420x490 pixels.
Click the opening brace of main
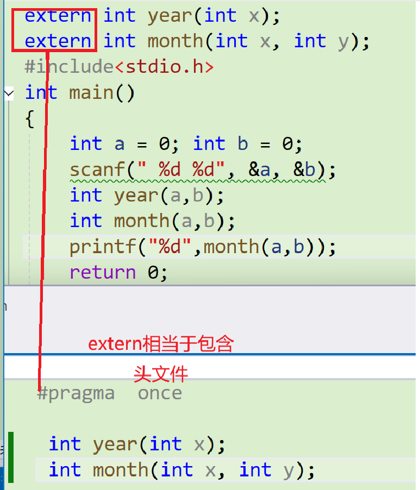[x=30, y=119]
